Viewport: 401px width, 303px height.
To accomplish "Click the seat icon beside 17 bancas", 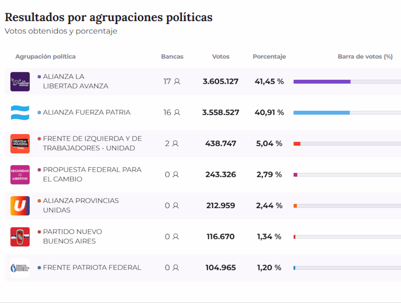I will (x=177, y=82).
